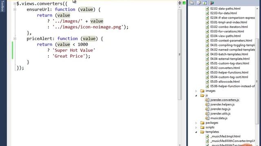The image size is (261, 146).
Task: Open 03.01-tmpl-and-index.html
Action: point(228,22)
